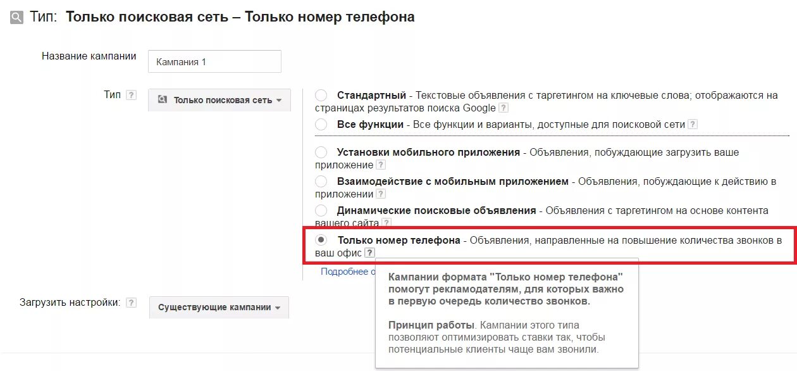Click help icon for Взаимодействие с мобильным приложением

tap(381, 194)
